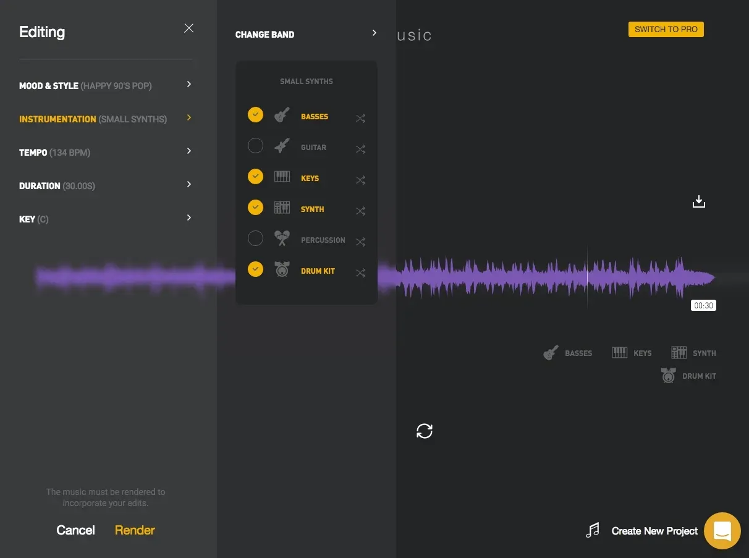Click the white playhead on the waveform
749x558 pixels.
(587, 277)
